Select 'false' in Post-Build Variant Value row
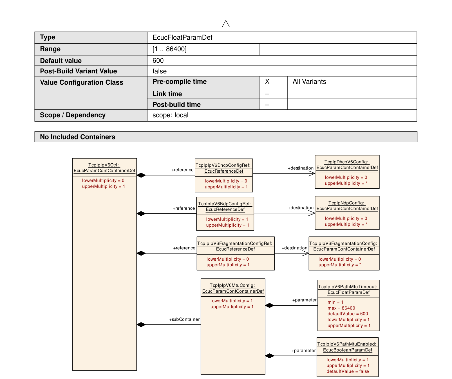The height and width of the screenshot is (379, 452). click(160, 71)
